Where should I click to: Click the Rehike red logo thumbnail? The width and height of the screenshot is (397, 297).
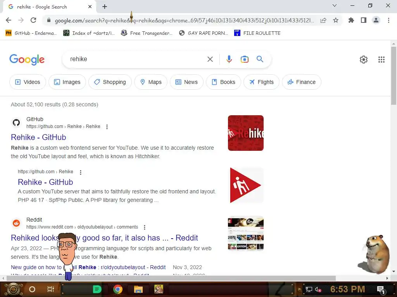pos(245,133)
